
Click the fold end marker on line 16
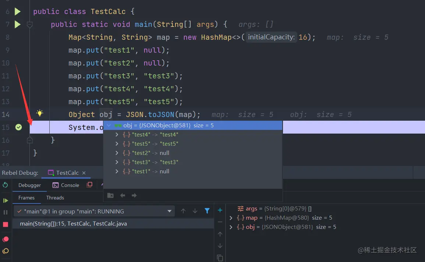click(30, 140)
